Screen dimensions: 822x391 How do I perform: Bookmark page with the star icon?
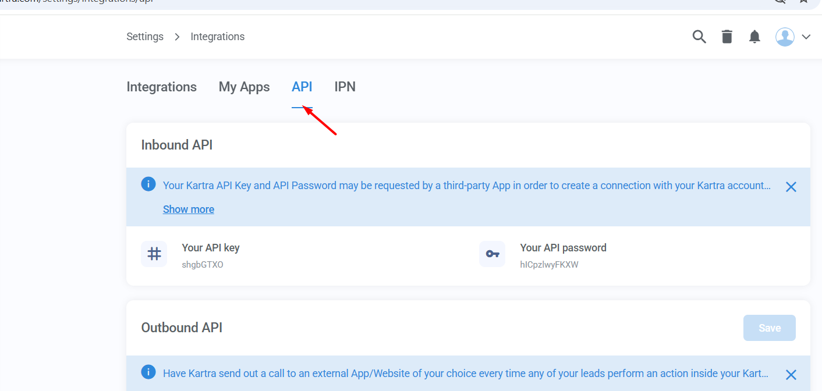[x=805, y=2]
